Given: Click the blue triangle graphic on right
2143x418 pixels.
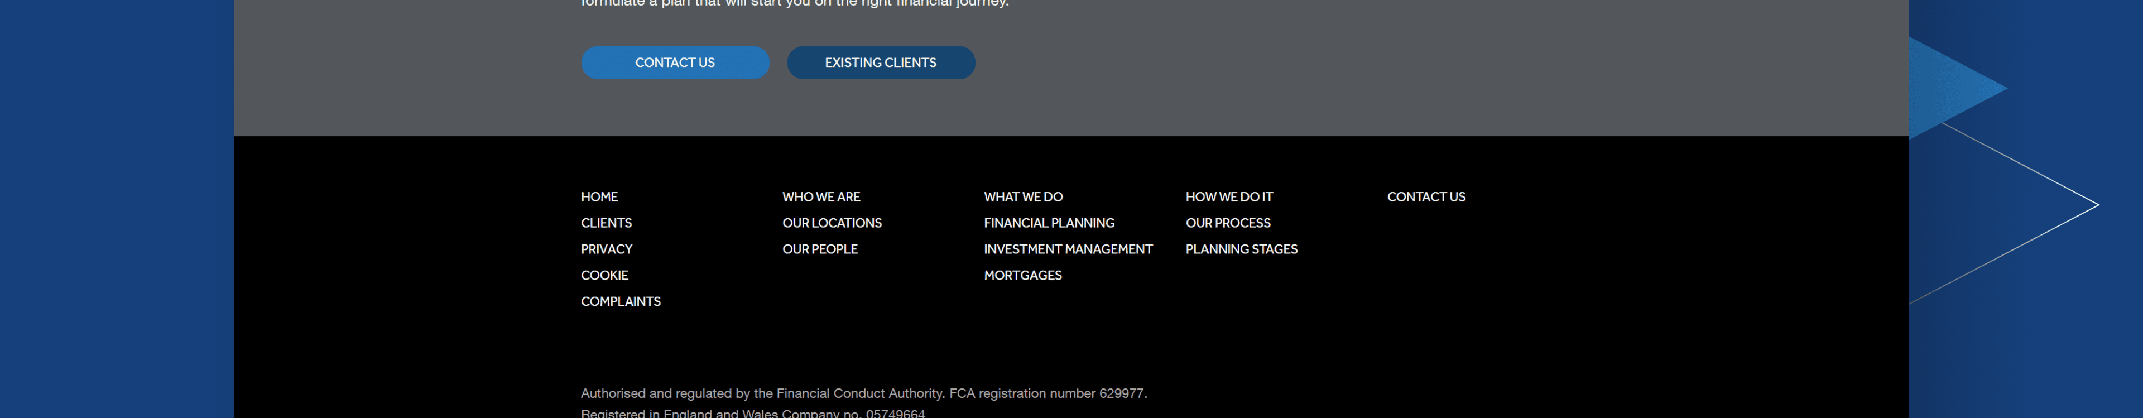Looking at the screenshot, I should (x=1947, y=88).
